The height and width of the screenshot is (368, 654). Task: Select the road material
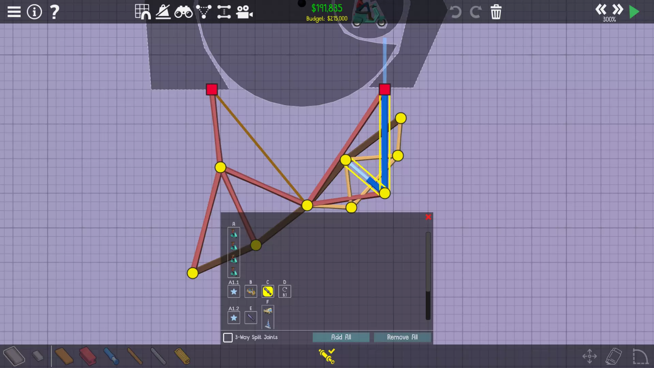tap(14, 356)
